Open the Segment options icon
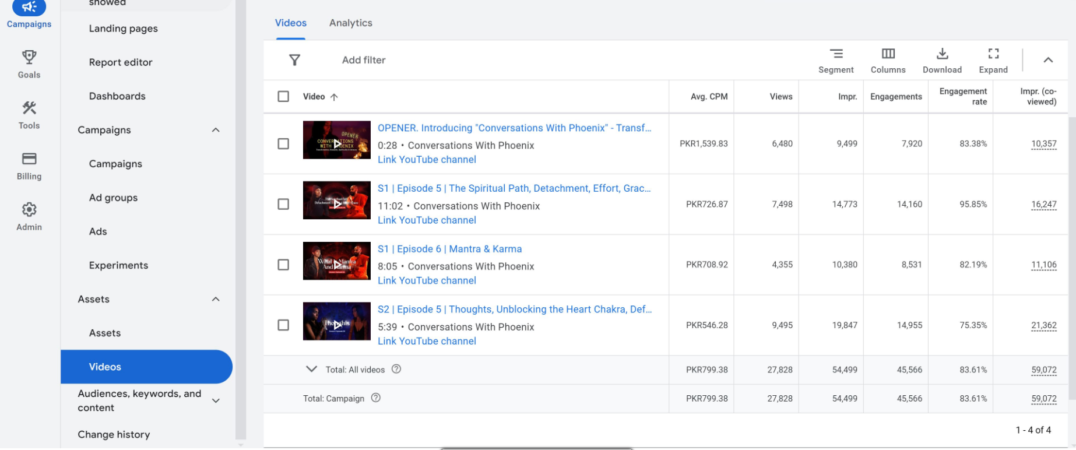 click(x=836, y=54)
